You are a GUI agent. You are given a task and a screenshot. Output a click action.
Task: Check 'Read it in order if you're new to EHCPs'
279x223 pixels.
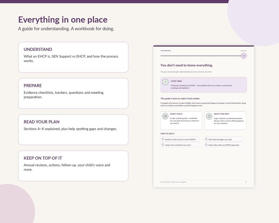coord(163,139)
